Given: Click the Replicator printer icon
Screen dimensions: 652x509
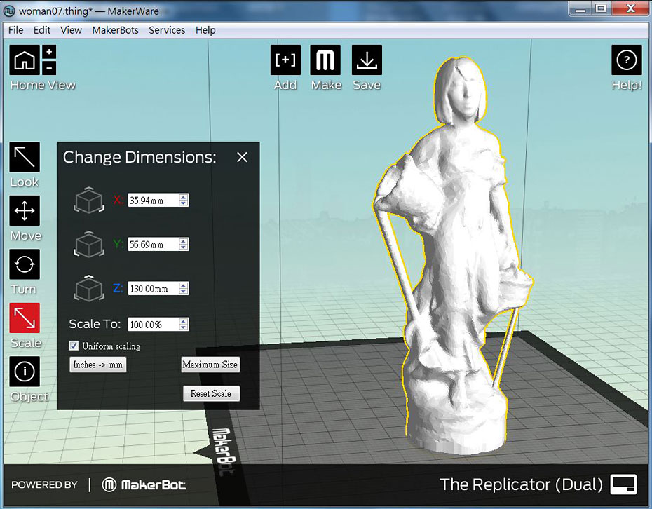Looking at the screenshot, I should (623, 484).
